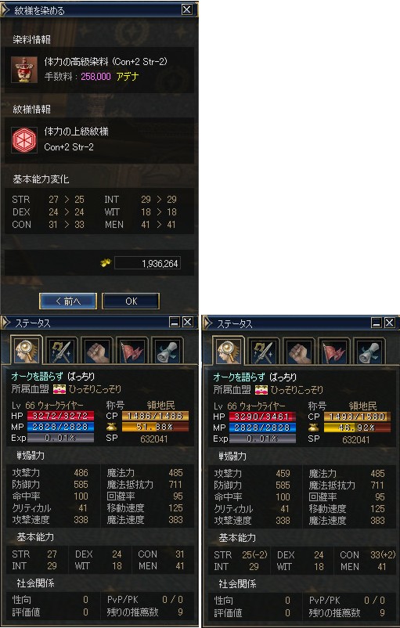Screen dimensions: 400x628
Task: Click the OK button to apply dye
Action: pyautogui.click(x=131, y=301)
